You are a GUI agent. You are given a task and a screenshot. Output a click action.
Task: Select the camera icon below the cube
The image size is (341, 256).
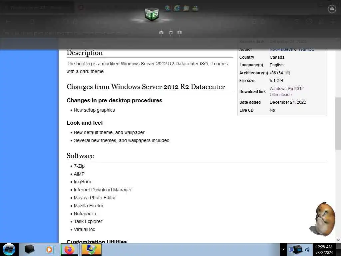pos(161,33)
